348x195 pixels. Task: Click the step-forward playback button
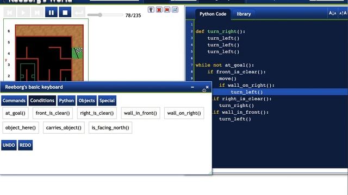pos(37,12)
